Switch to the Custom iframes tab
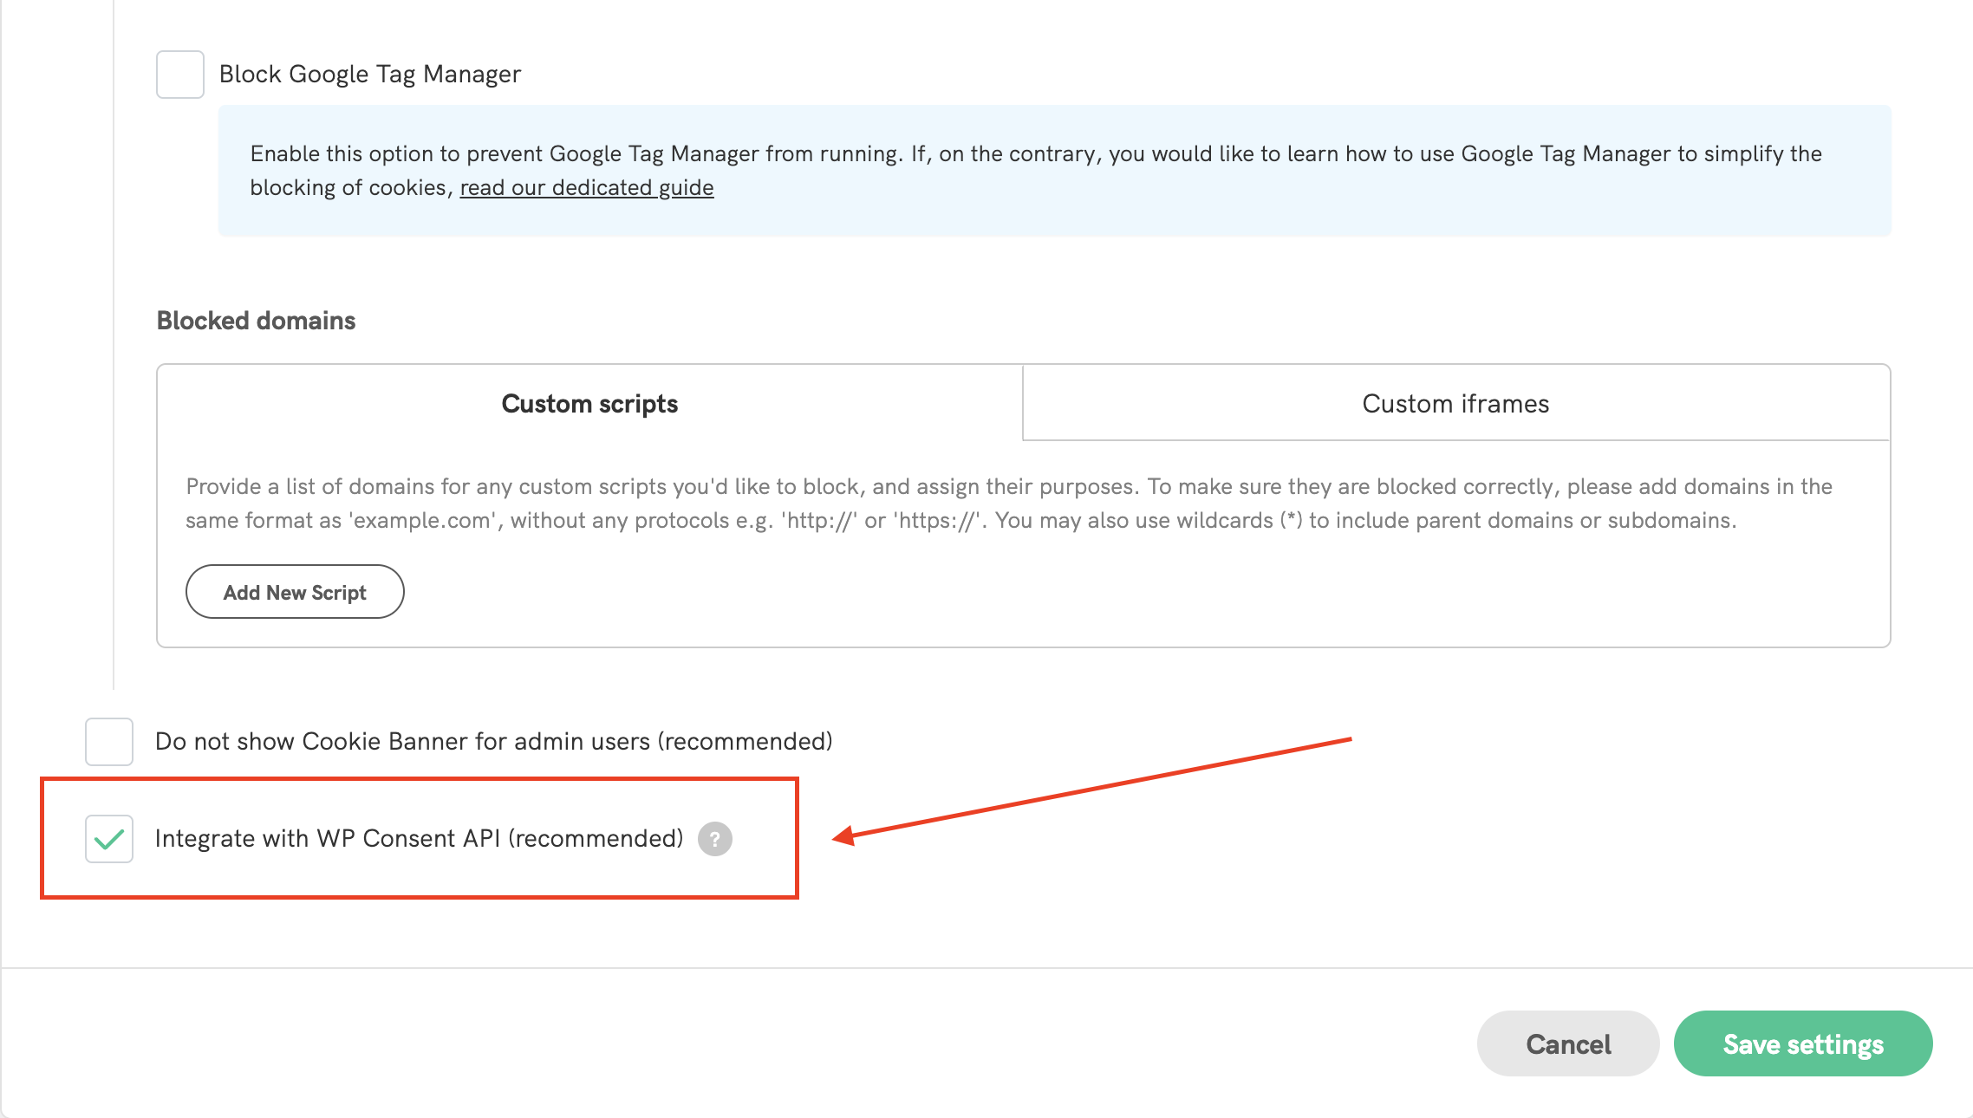 tap(1455, 403)
